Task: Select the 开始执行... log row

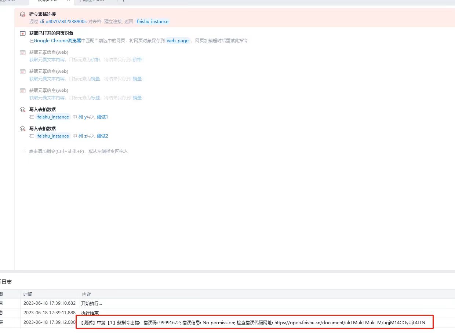Action: (227, 303)
